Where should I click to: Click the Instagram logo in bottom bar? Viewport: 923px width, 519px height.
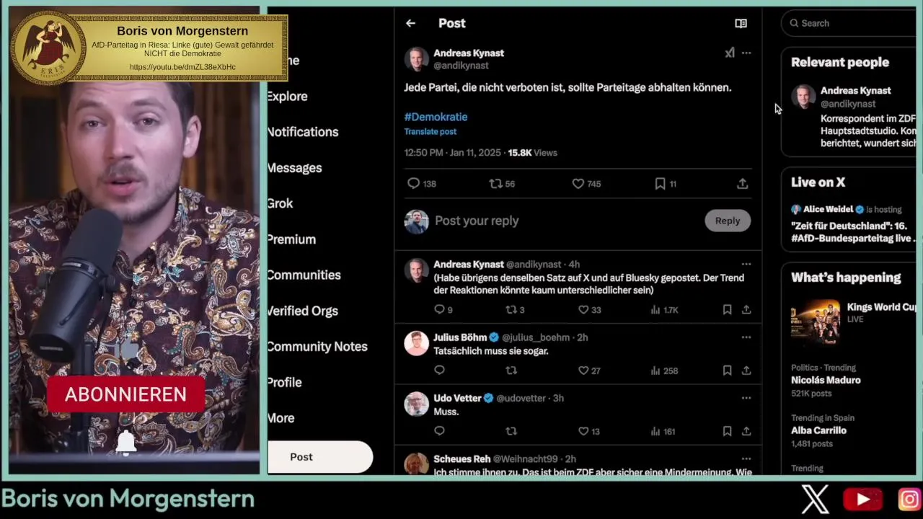point(909,500)
